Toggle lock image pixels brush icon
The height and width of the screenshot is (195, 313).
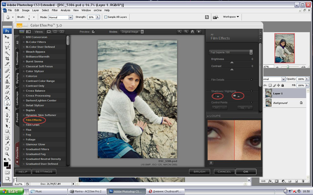(274, 85)
